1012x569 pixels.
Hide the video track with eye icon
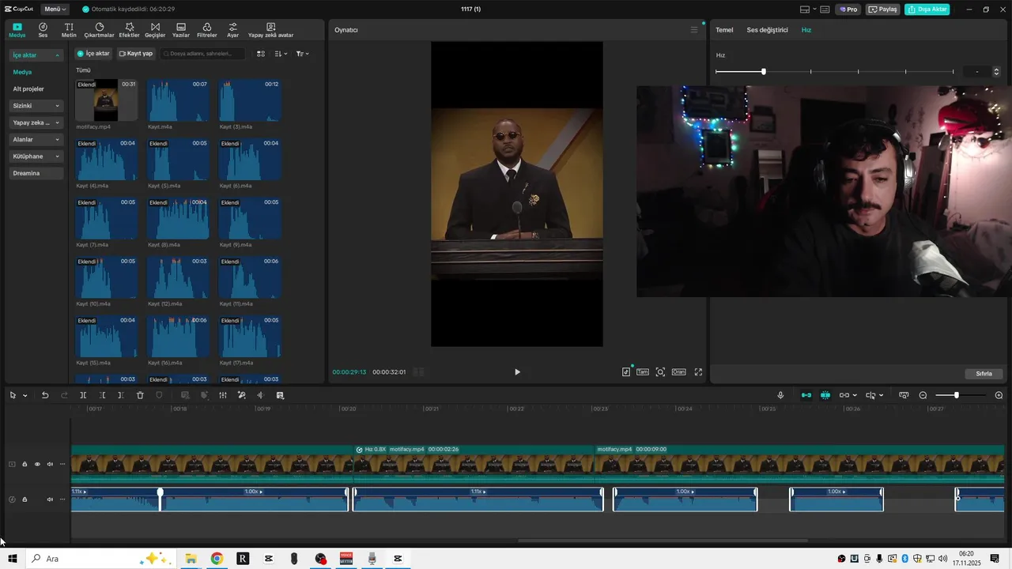pyautogui.click(x=37, y=465)
